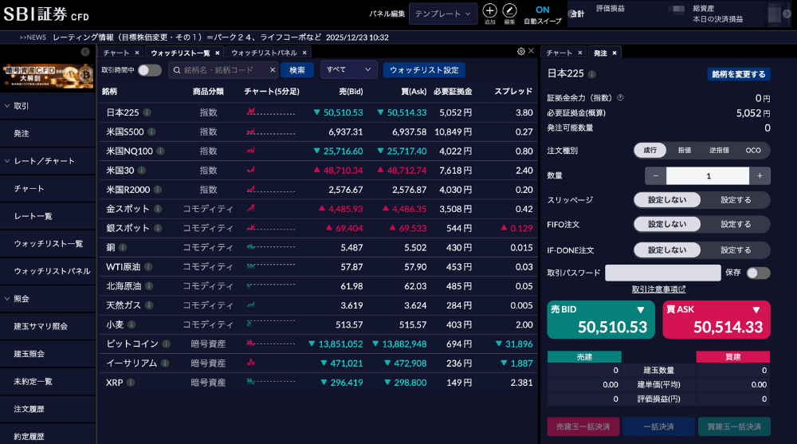
Task: Click the 買建玉一括決済 button
Action: (x=734, y=426)
